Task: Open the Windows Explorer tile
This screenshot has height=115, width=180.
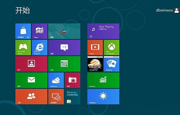Action: tap(73, 96)
